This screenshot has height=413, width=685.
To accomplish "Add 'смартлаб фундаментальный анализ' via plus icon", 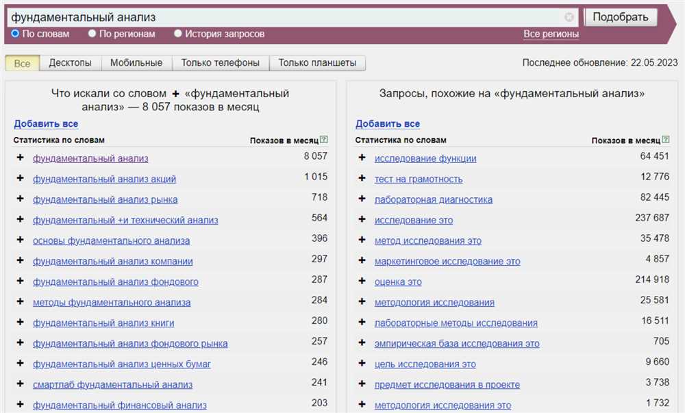I will tap(20, 384).
